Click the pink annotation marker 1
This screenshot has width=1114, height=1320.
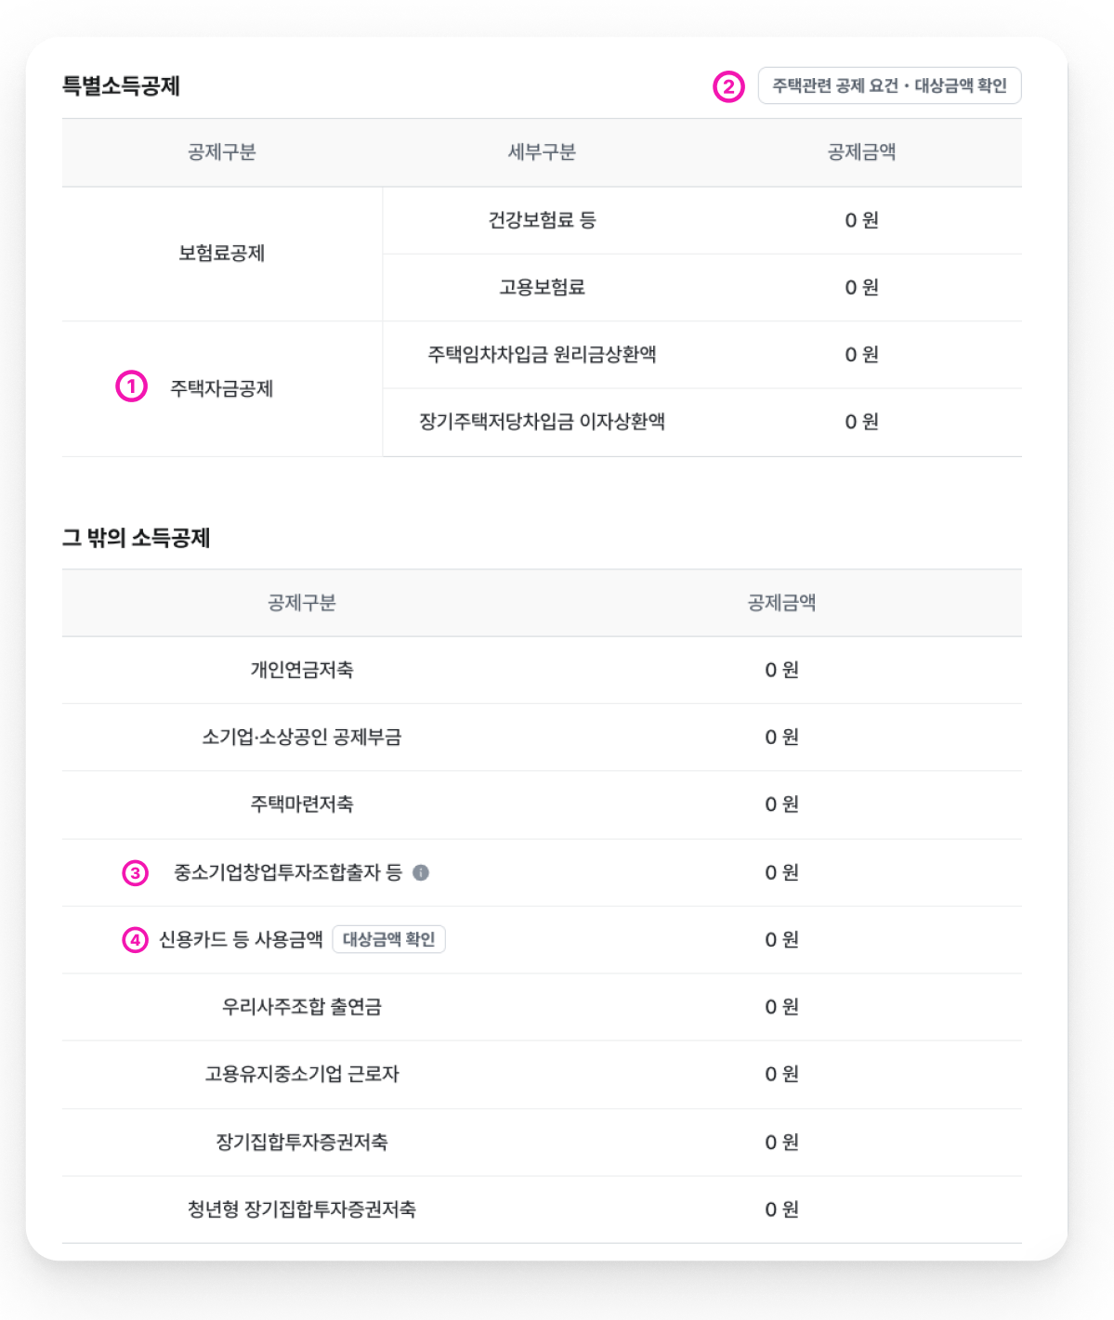click(x=131, y=386)
